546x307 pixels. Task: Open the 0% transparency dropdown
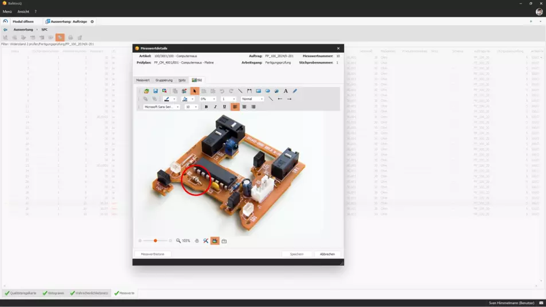click(x=214, y=99)
